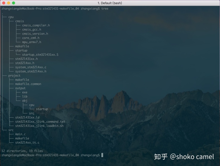Click the 'project' directory name
Image resolution: width=220 pixels, height=166 pixels.
pyautogui.click(x=14, y=76)
